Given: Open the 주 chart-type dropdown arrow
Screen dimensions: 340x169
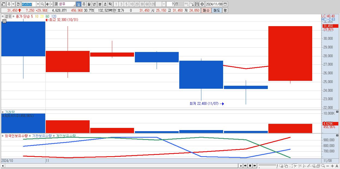Looking at the screenshot, I should (13, 4).
